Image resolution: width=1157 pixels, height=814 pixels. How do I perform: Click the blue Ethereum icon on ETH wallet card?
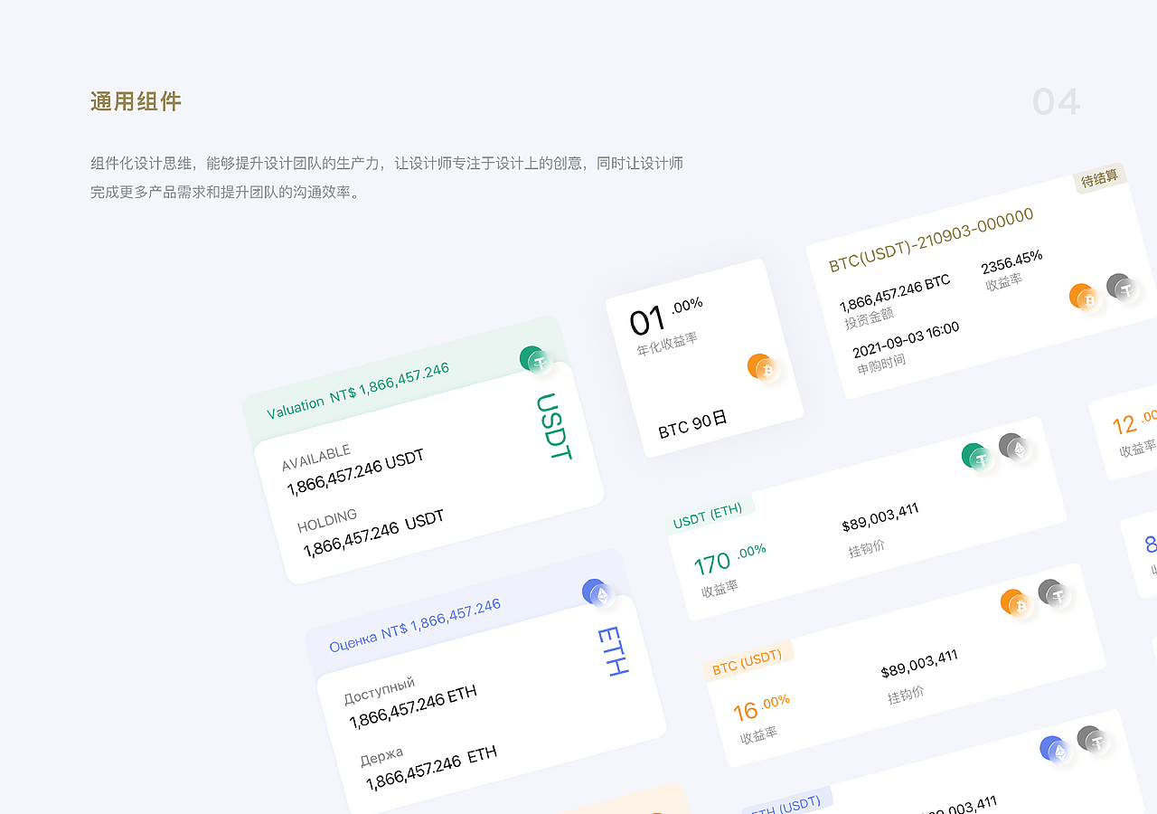click(x=599, y=593)
